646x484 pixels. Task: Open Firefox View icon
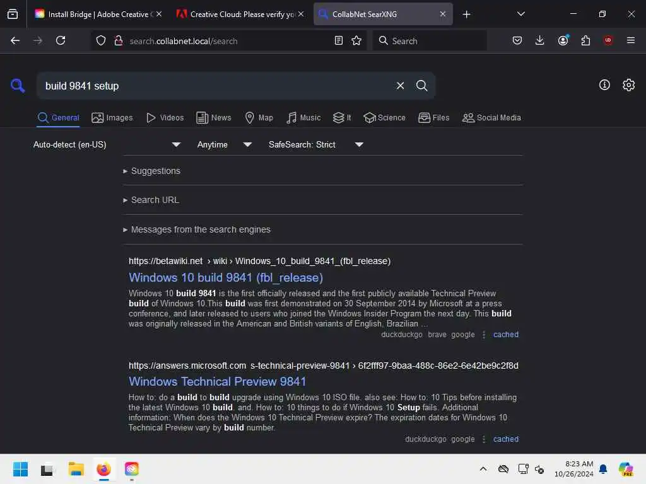[x=13, y=14]
